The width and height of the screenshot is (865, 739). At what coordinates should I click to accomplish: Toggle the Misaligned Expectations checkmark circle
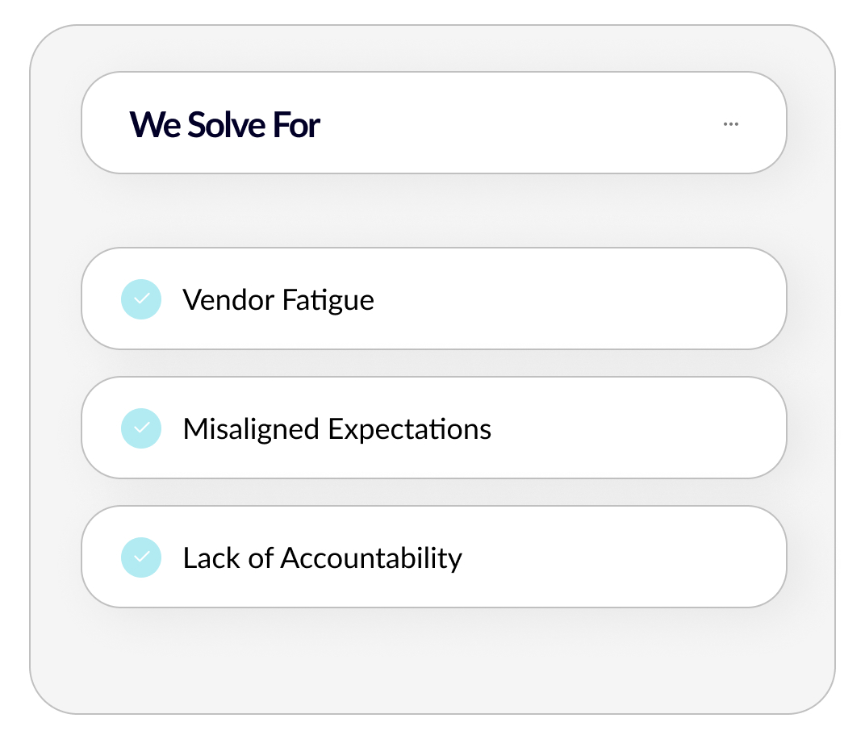[141, 428]
